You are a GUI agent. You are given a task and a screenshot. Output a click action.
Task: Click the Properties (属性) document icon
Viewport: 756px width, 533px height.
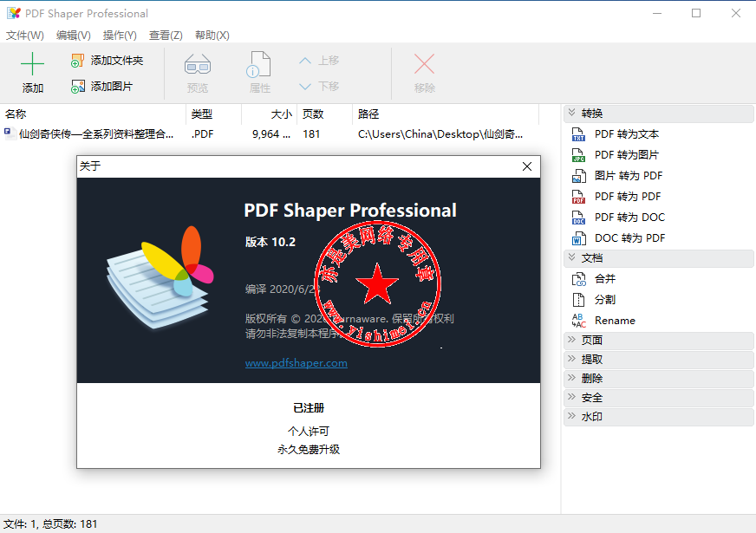coord(259,65)
